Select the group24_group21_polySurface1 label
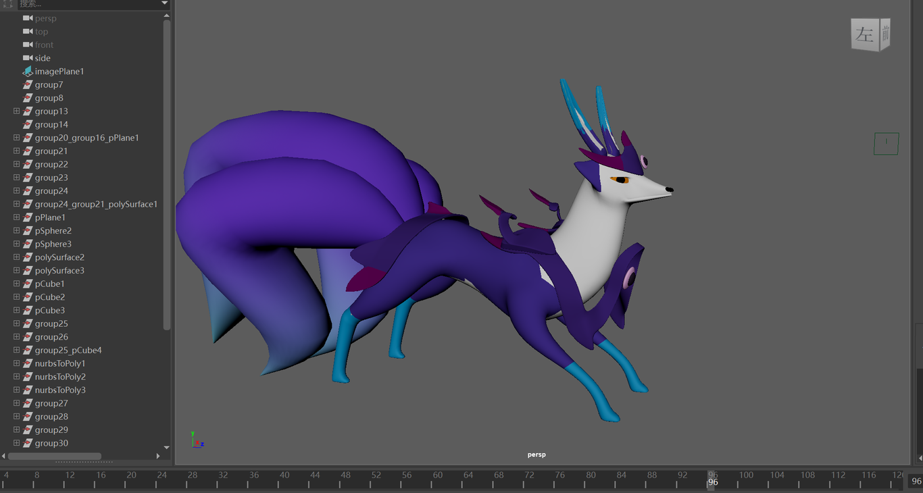The height and width of the screenshot is (493, 923). tap(96, 204)
